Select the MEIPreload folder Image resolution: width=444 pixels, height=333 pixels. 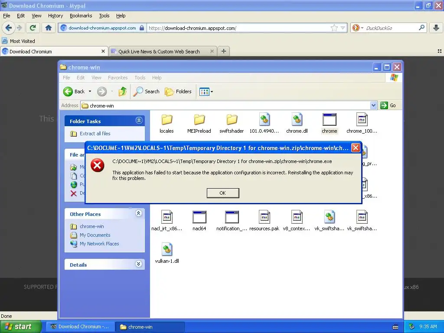tap(199, 124)
